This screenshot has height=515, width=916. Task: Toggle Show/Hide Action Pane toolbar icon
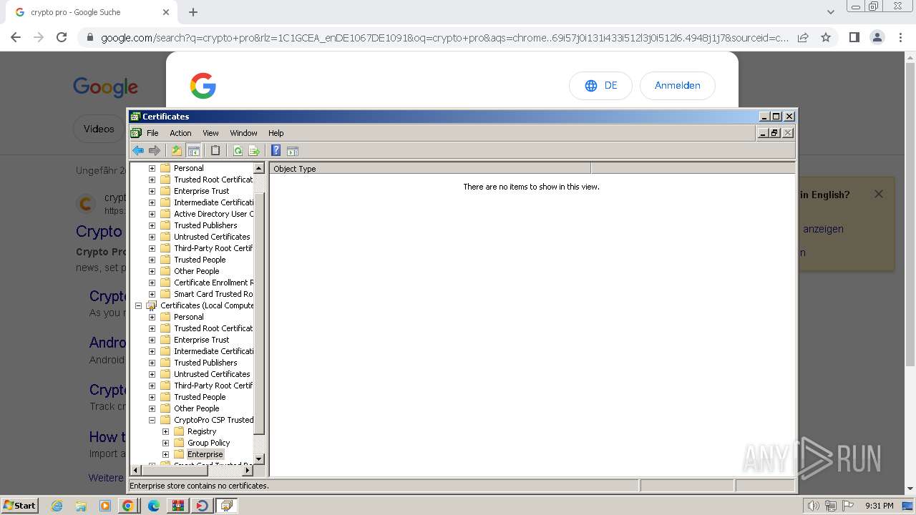(292, 150)
